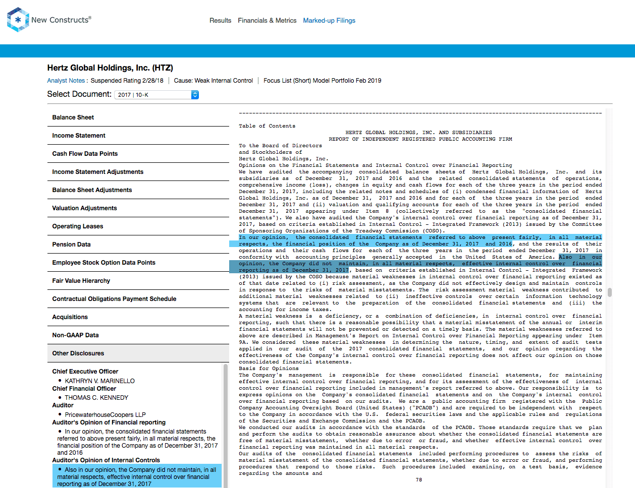Click the page number 78

coord(419,480)
